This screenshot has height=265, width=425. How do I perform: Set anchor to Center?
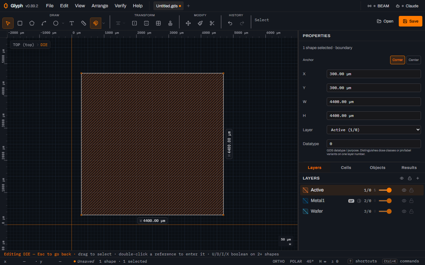click(x=414, y=60)
